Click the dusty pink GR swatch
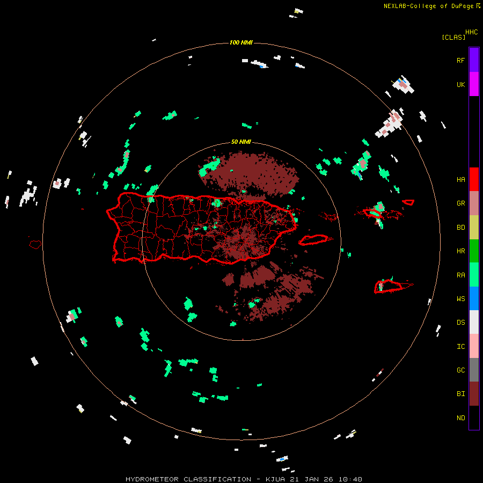Screen dimensions: 483x483 (474, 203)
